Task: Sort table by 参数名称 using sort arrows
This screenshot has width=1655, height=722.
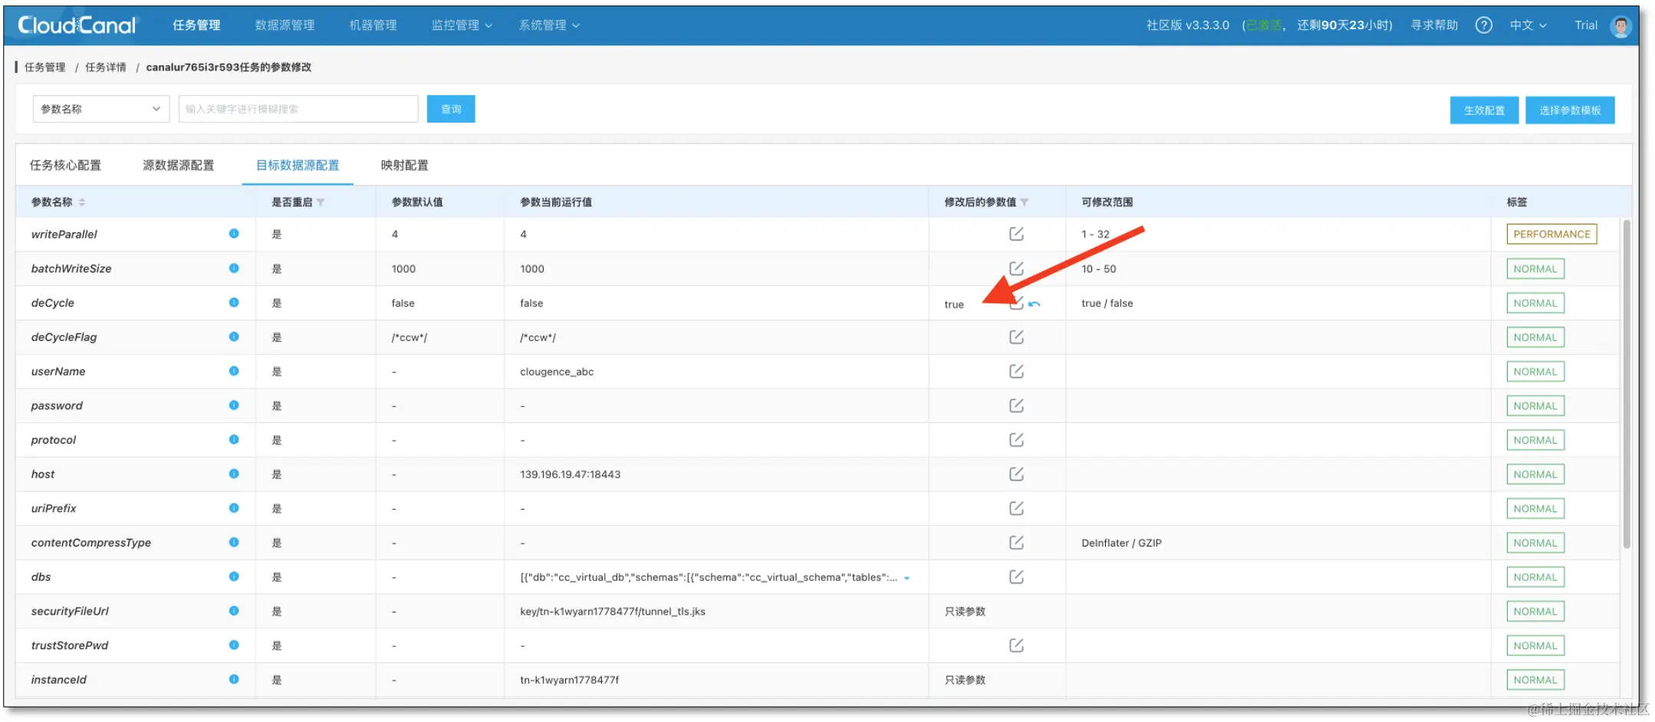Action: click(82, 202)
